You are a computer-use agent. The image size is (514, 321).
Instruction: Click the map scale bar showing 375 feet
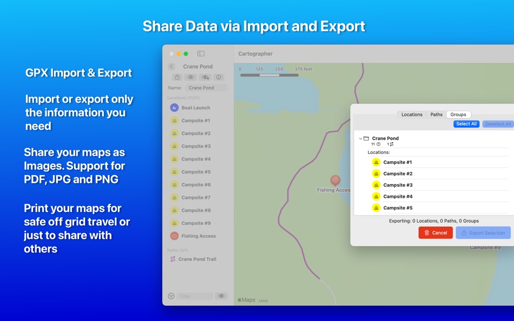(269, 75)
